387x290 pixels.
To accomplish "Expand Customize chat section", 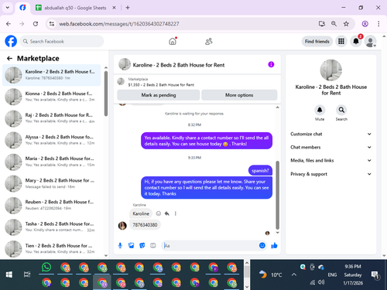I will [331, 134].
